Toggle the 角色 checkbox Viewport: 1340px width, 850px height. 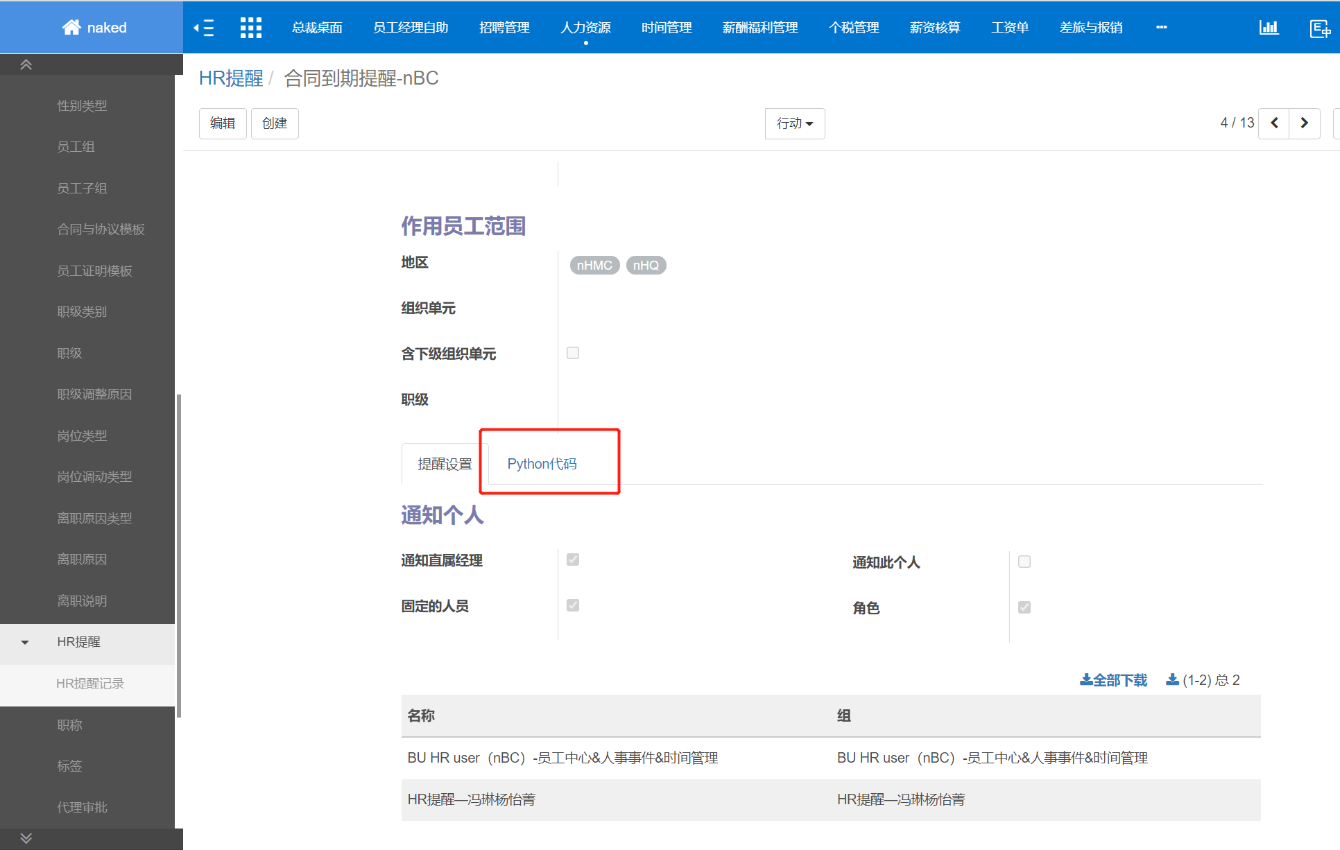(x=1024, y=607)
